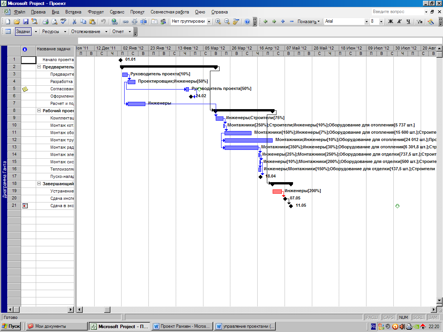Open the Пуск start button

tap(11, 326)
